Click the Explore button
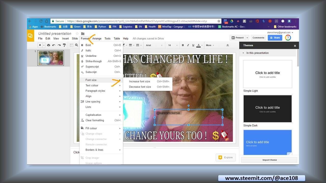The height and width of the screenshot is (183, 326). pyautogui.click(x=226, y=157)
